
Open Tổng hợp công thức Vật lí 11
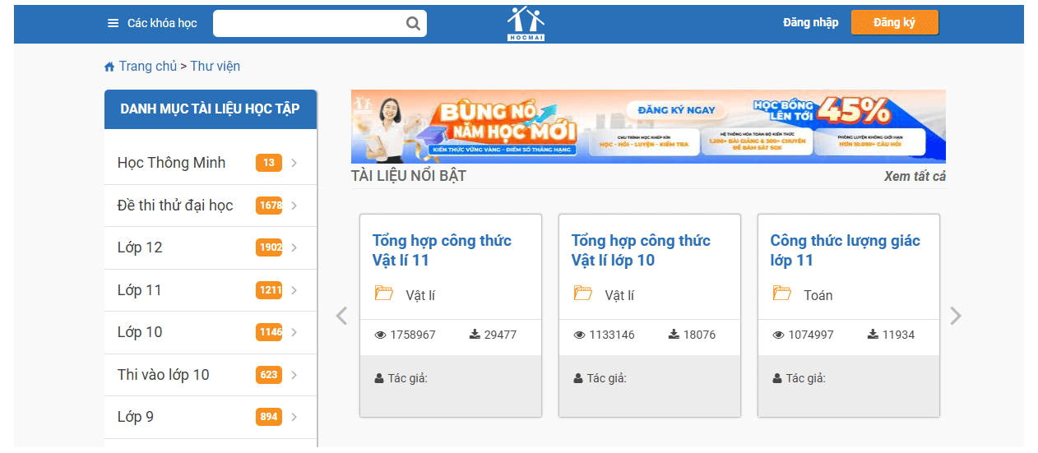442,251
